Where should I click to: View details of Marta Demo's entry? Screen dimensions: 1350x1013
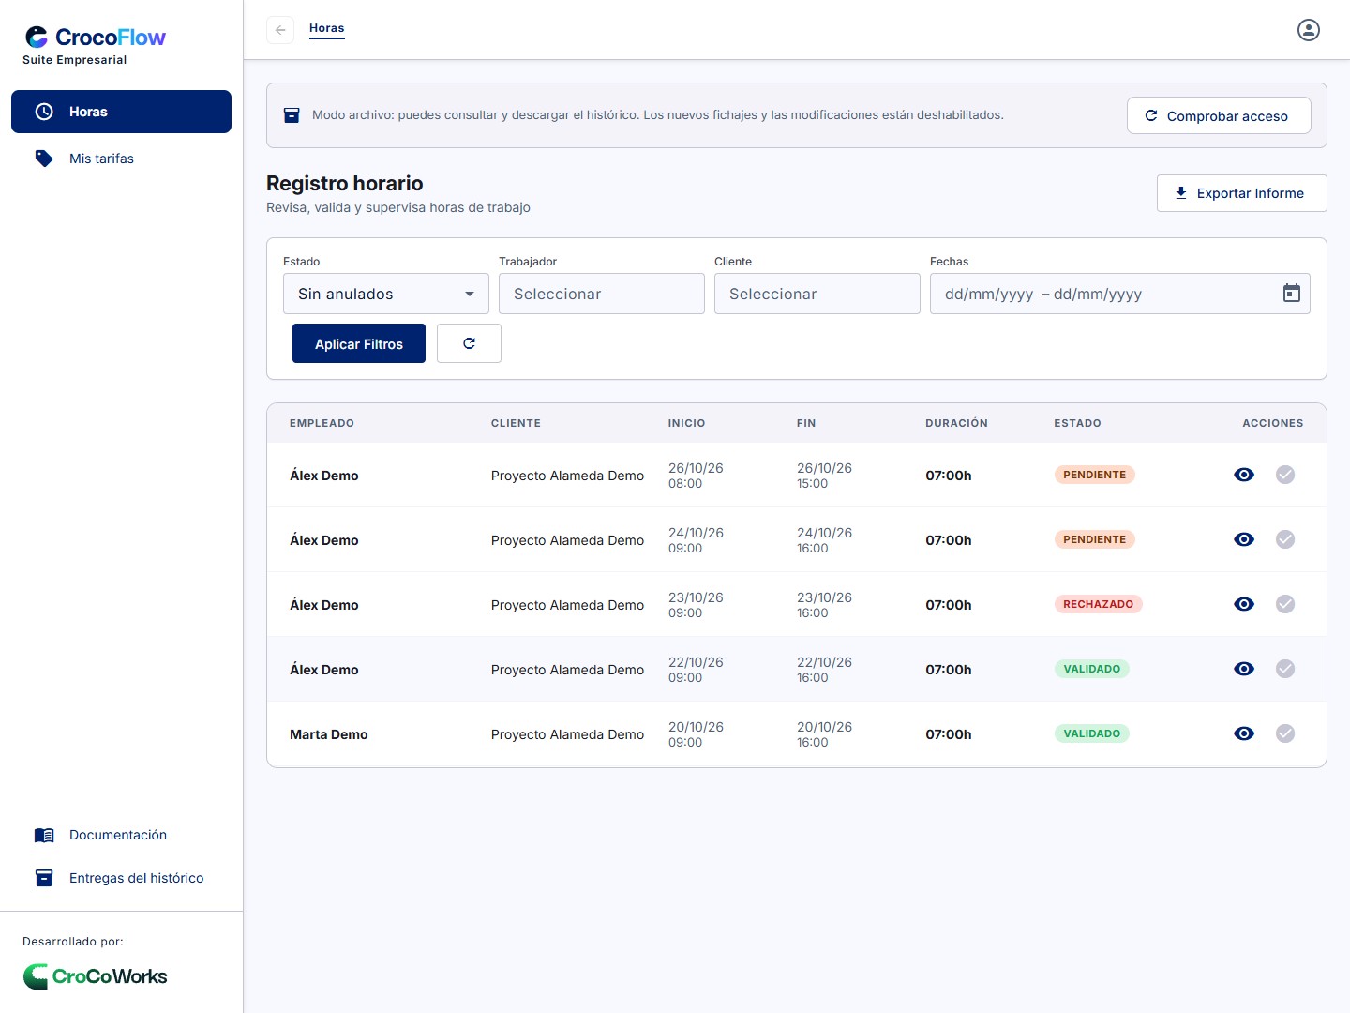[1244, 733]
